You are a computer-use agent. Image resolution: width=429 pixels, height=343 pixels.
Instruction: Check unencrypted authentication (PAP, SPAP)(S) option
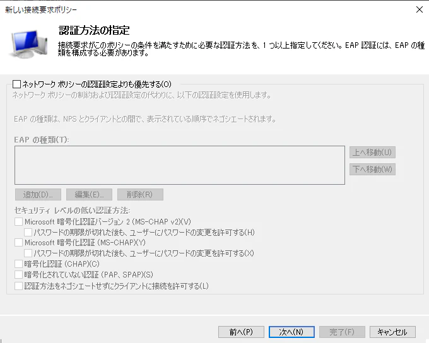[18, 274]
